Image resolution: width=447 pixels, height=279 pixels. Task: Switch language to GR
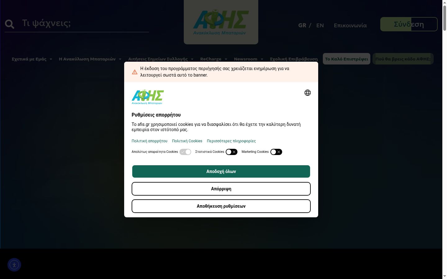302,25
